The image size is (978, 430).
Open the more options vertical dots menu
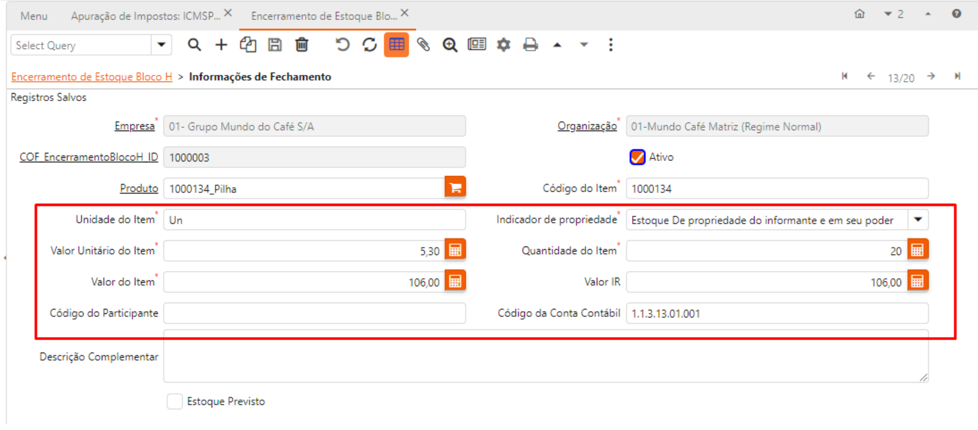pos(610,45)
